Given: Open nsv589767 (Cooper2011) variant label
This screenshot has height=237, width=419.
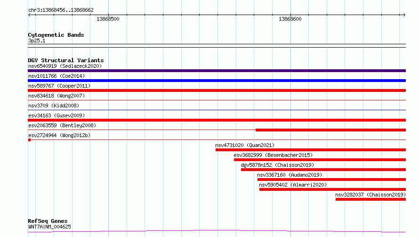Looking at the screenshot, I should 59,86.
